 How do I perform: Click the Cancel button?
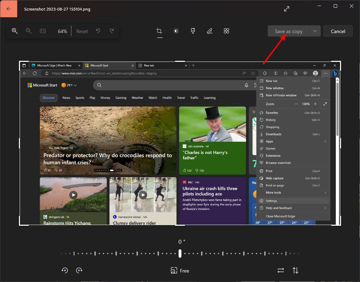(x=338, y=31)
